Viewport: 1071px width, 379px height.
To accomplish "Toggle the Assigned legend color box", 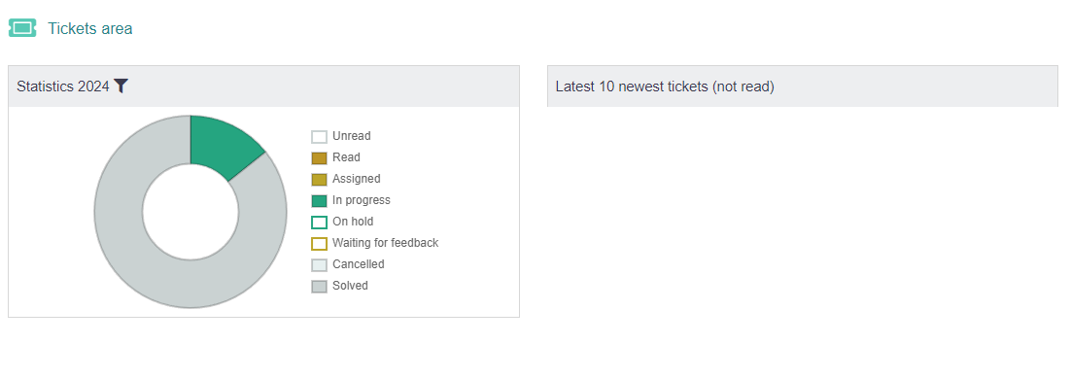I will click(319, 179).
